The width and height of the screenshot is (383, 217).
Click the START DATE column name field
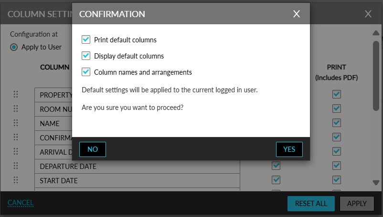coord(137,181)
